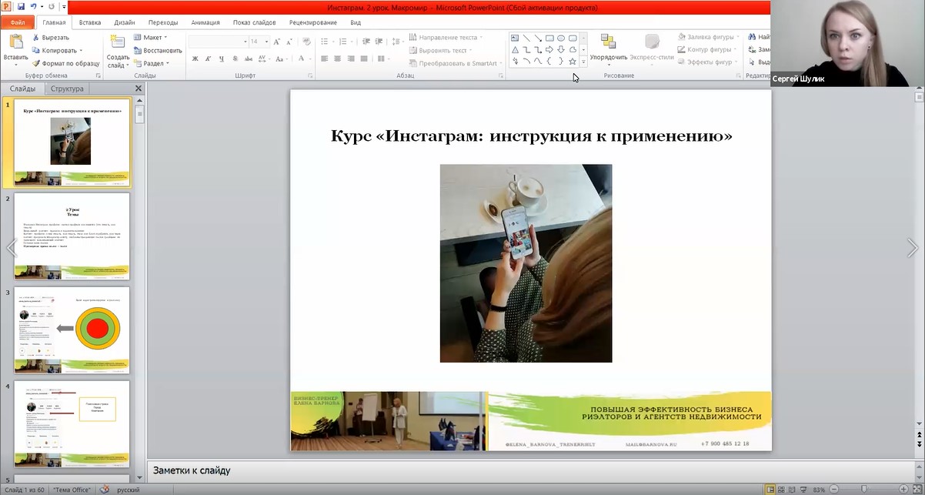Select the line shape in shapes gallery

click(526, 38)
